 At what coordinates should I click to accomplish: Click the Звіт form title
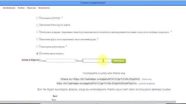coord(55,96)
